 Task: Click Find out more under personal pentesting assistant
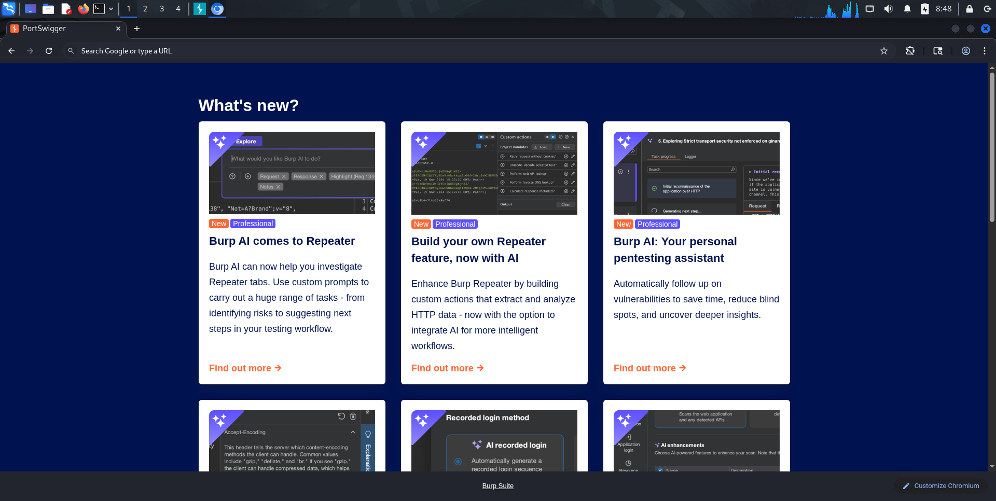[650, 368]
